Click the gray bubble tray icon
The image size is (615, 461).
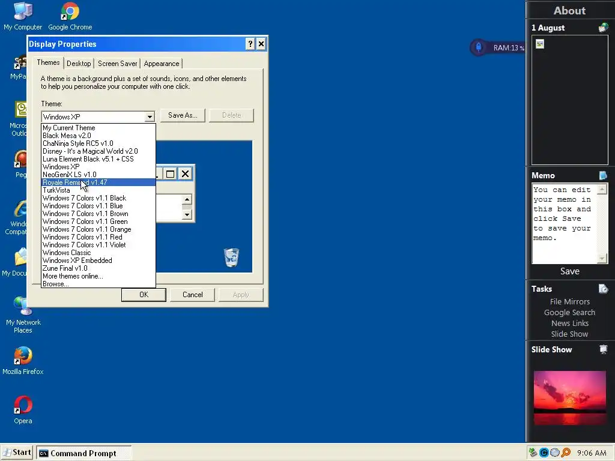[x=554, y=453]
